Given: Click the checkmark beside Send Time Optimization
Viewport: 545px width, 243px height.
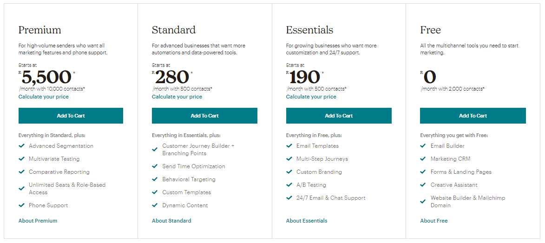Looking at the screenshot, I should coord(155,166).
